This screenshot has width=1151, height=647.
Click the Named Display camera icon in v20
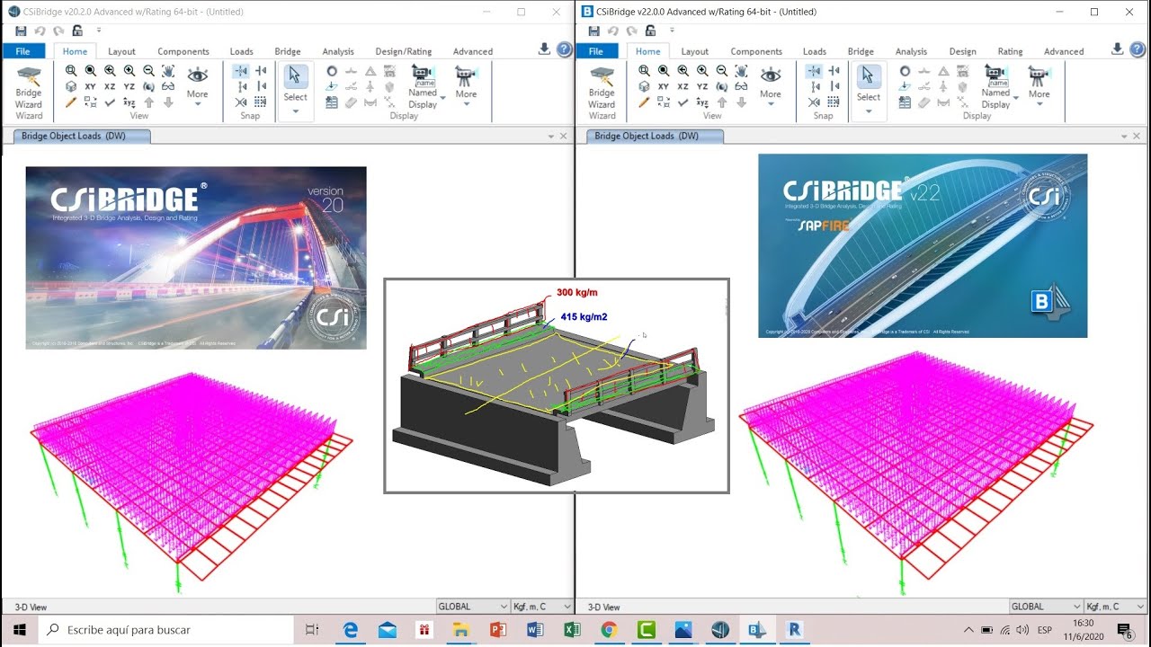point(423,75)
